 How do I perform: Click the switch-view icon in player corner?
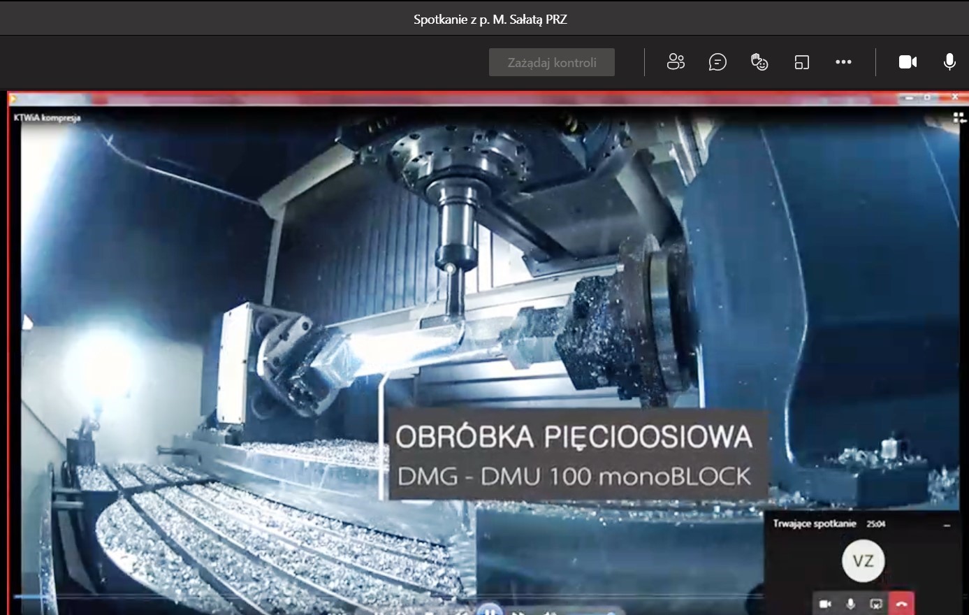959,118
